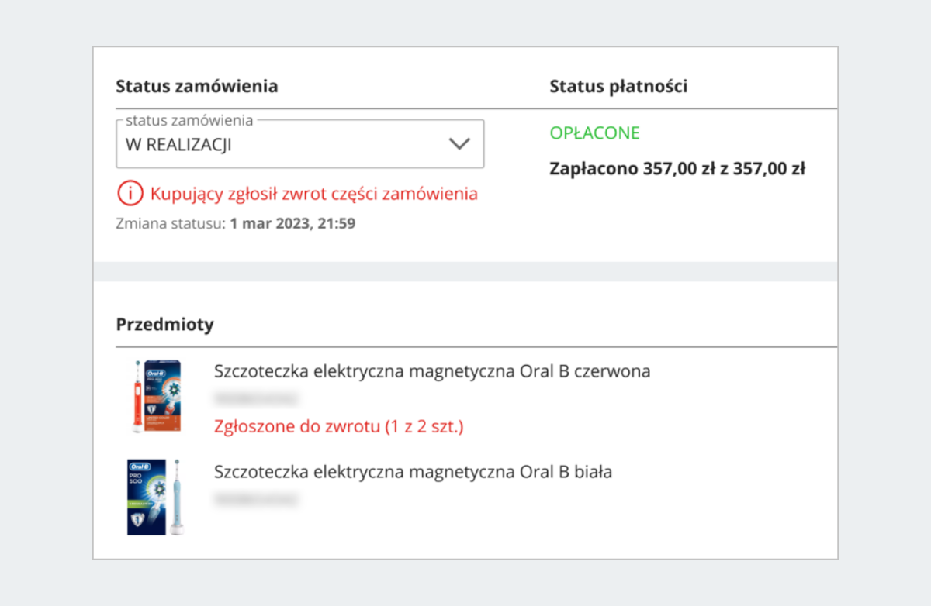Click the 'status zamówienia' field label
This screenshot has height=606, width=931.
click(189, 120)
